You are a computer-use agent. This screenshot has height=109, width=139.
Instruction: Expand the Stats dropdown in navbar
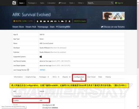click(72, 3)
